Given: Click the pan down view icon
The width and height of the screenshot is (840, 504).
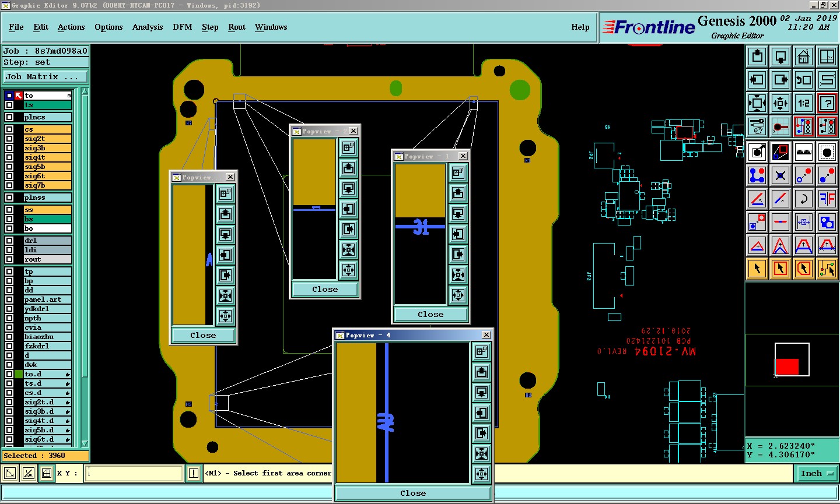Looking at the screenshot, I should pos(780,57).
